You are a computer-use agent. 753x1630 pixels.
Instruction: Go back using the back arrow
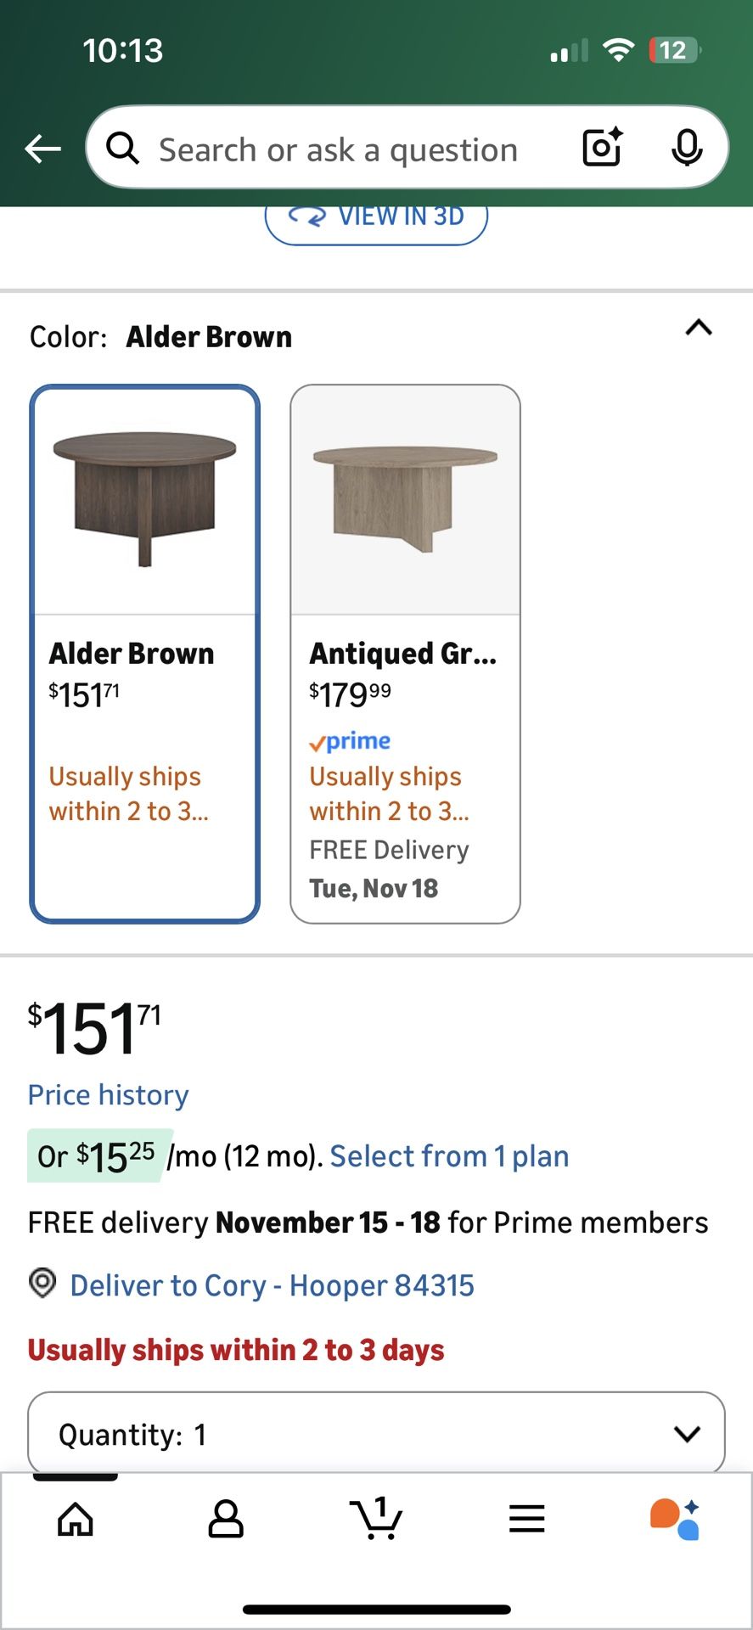point(41,148)
